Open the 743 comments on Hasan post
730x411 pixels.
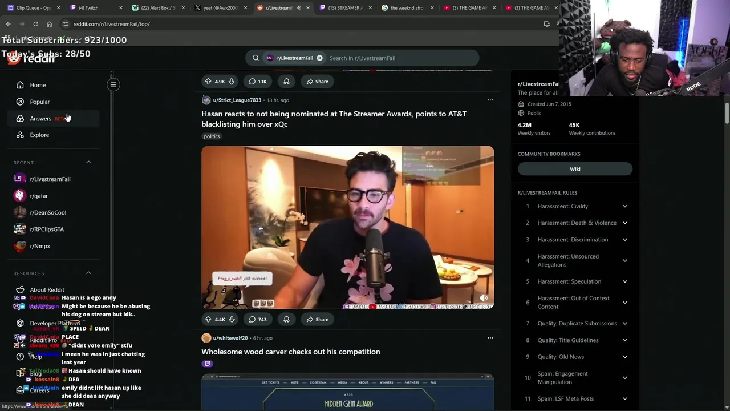tap(258, 320)
